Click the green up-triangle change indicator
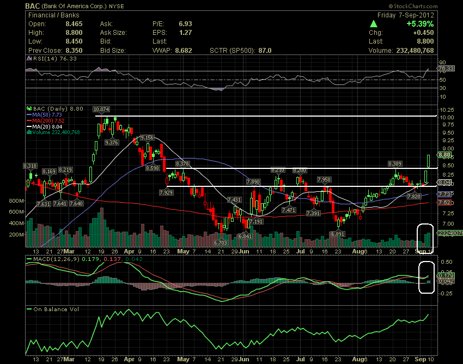Image resolution: width=463 pixels, height=364 pixels. (x=374, y=24)
